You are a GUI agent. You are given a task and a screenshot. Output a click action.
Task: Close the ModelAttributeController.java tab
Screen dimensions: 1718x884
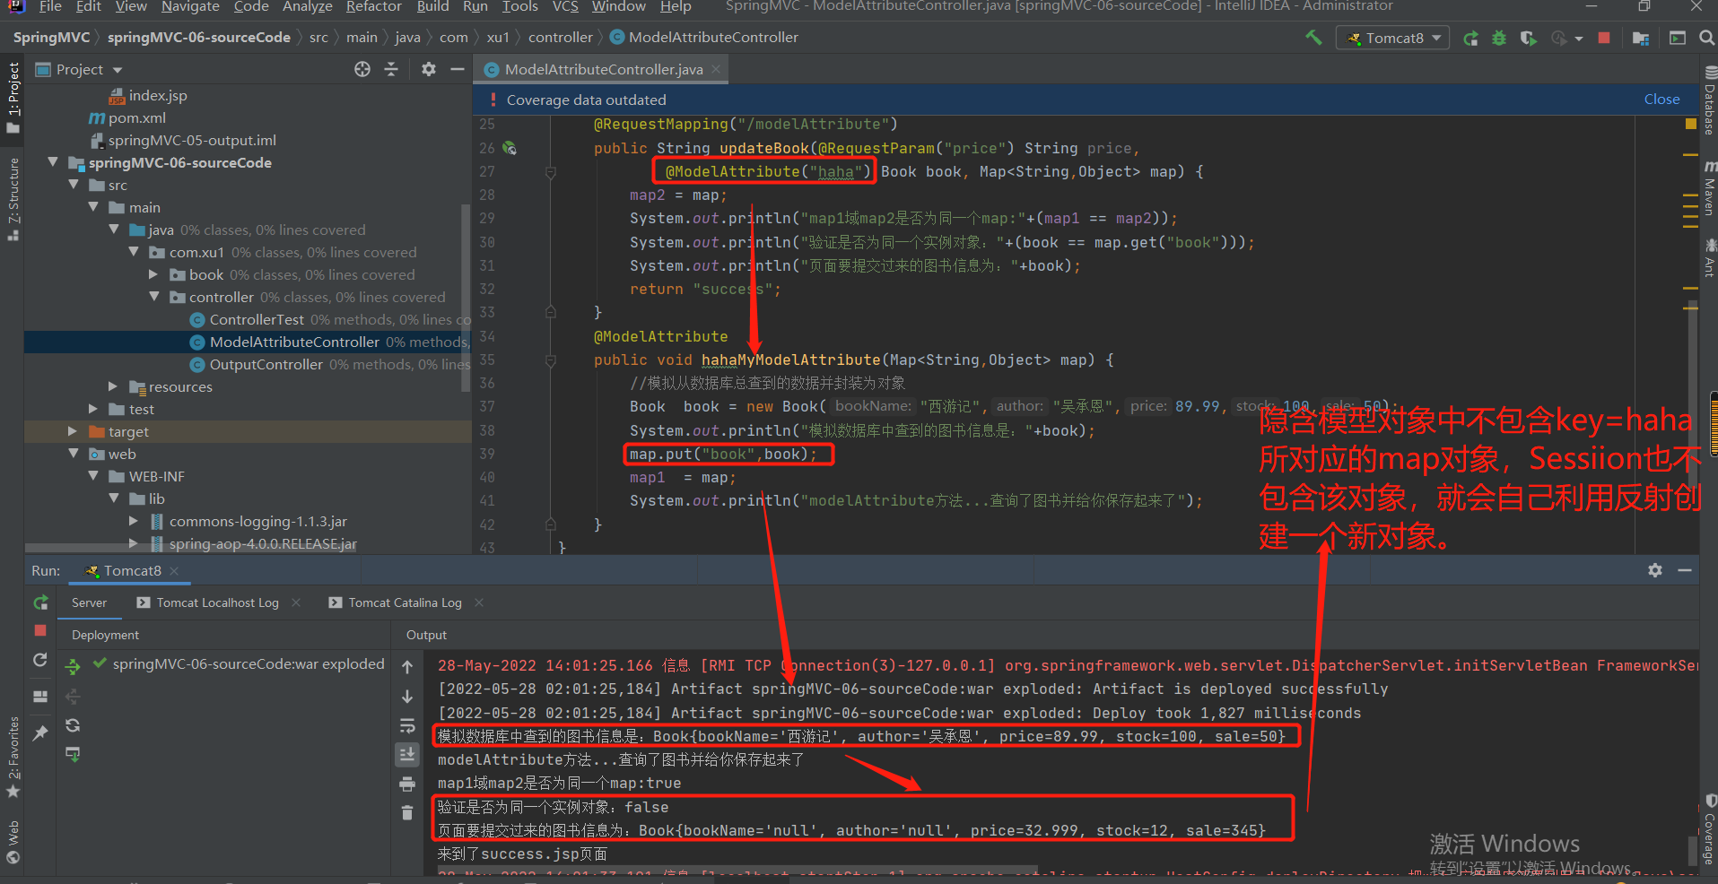716,69
